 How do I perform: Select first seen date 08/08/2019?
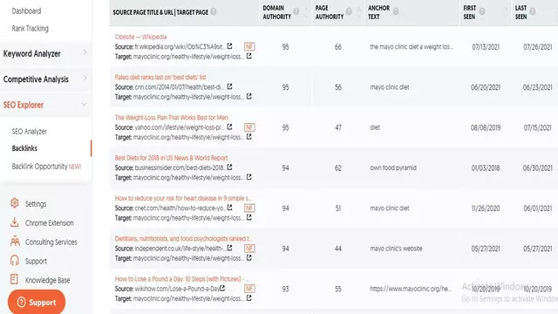(486, 127)
